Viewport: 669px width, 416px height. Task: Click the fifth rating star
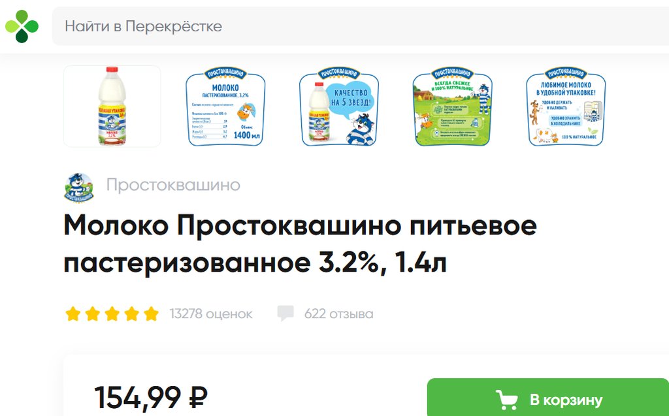[x=151, y=314]
